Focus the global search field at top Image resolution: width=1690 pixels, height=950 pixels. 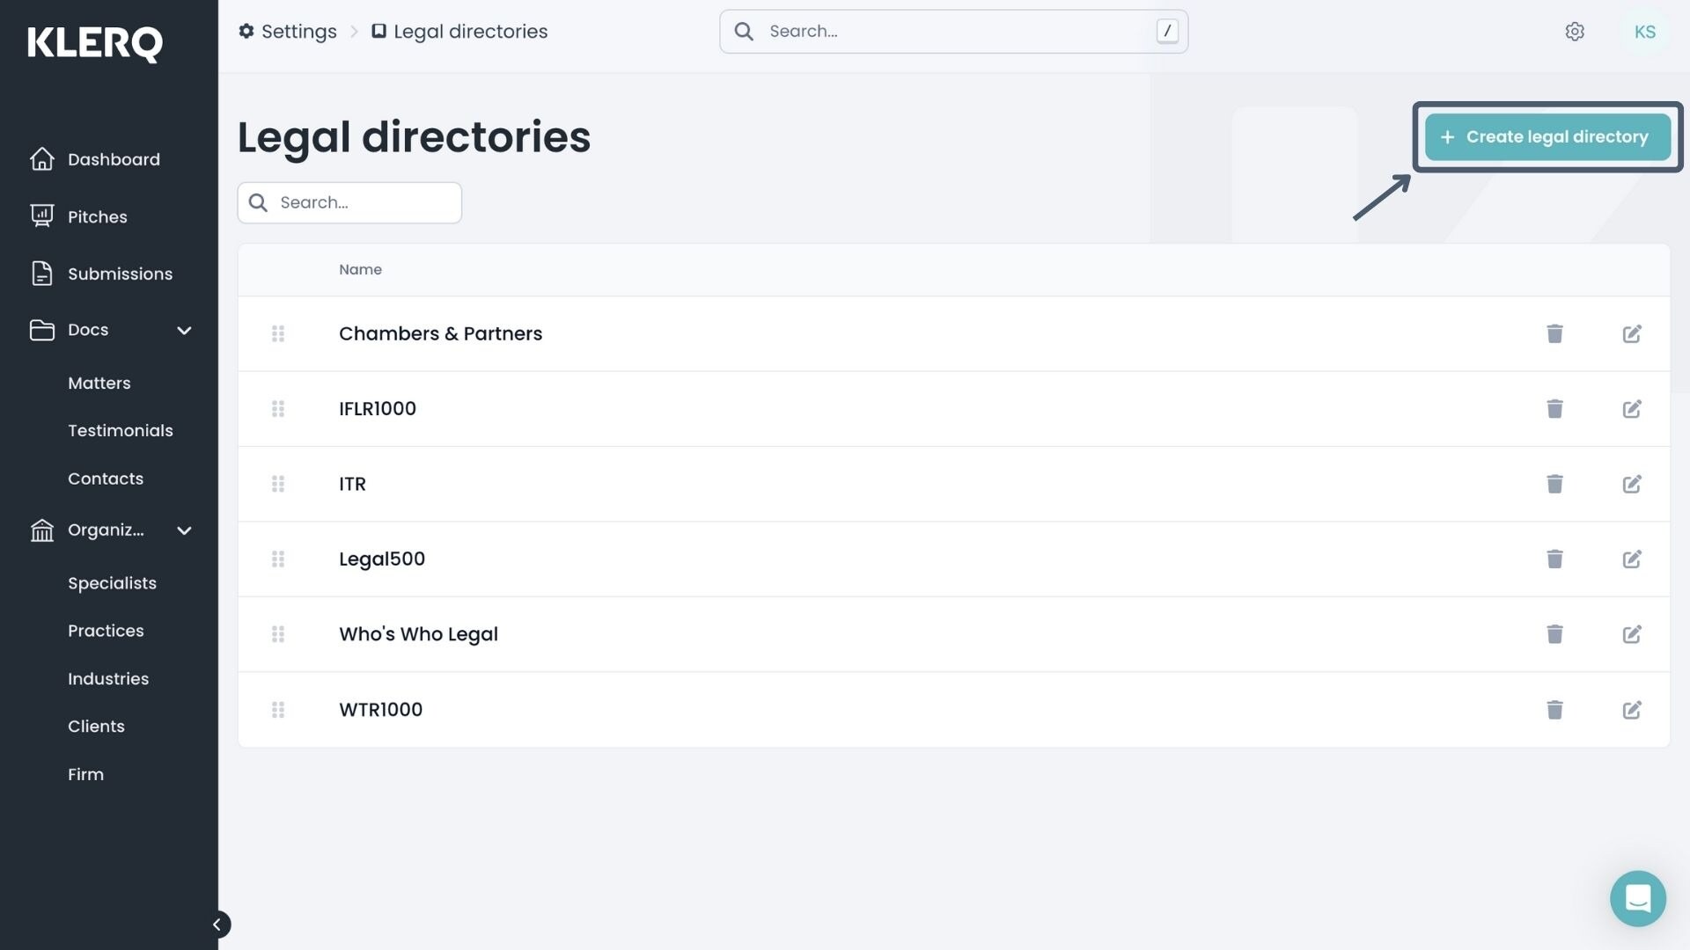[x=953, y=32]
